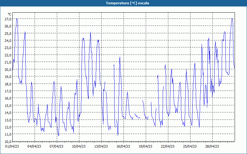Click the 07/04/23 date label
The image size is (247, 154).
(x=57, y=147)
